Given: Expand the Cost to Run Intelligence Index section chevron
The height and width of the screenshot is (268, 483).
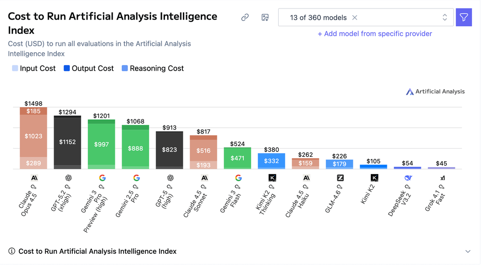Looking at the screenshot, I should coord(468,251).
